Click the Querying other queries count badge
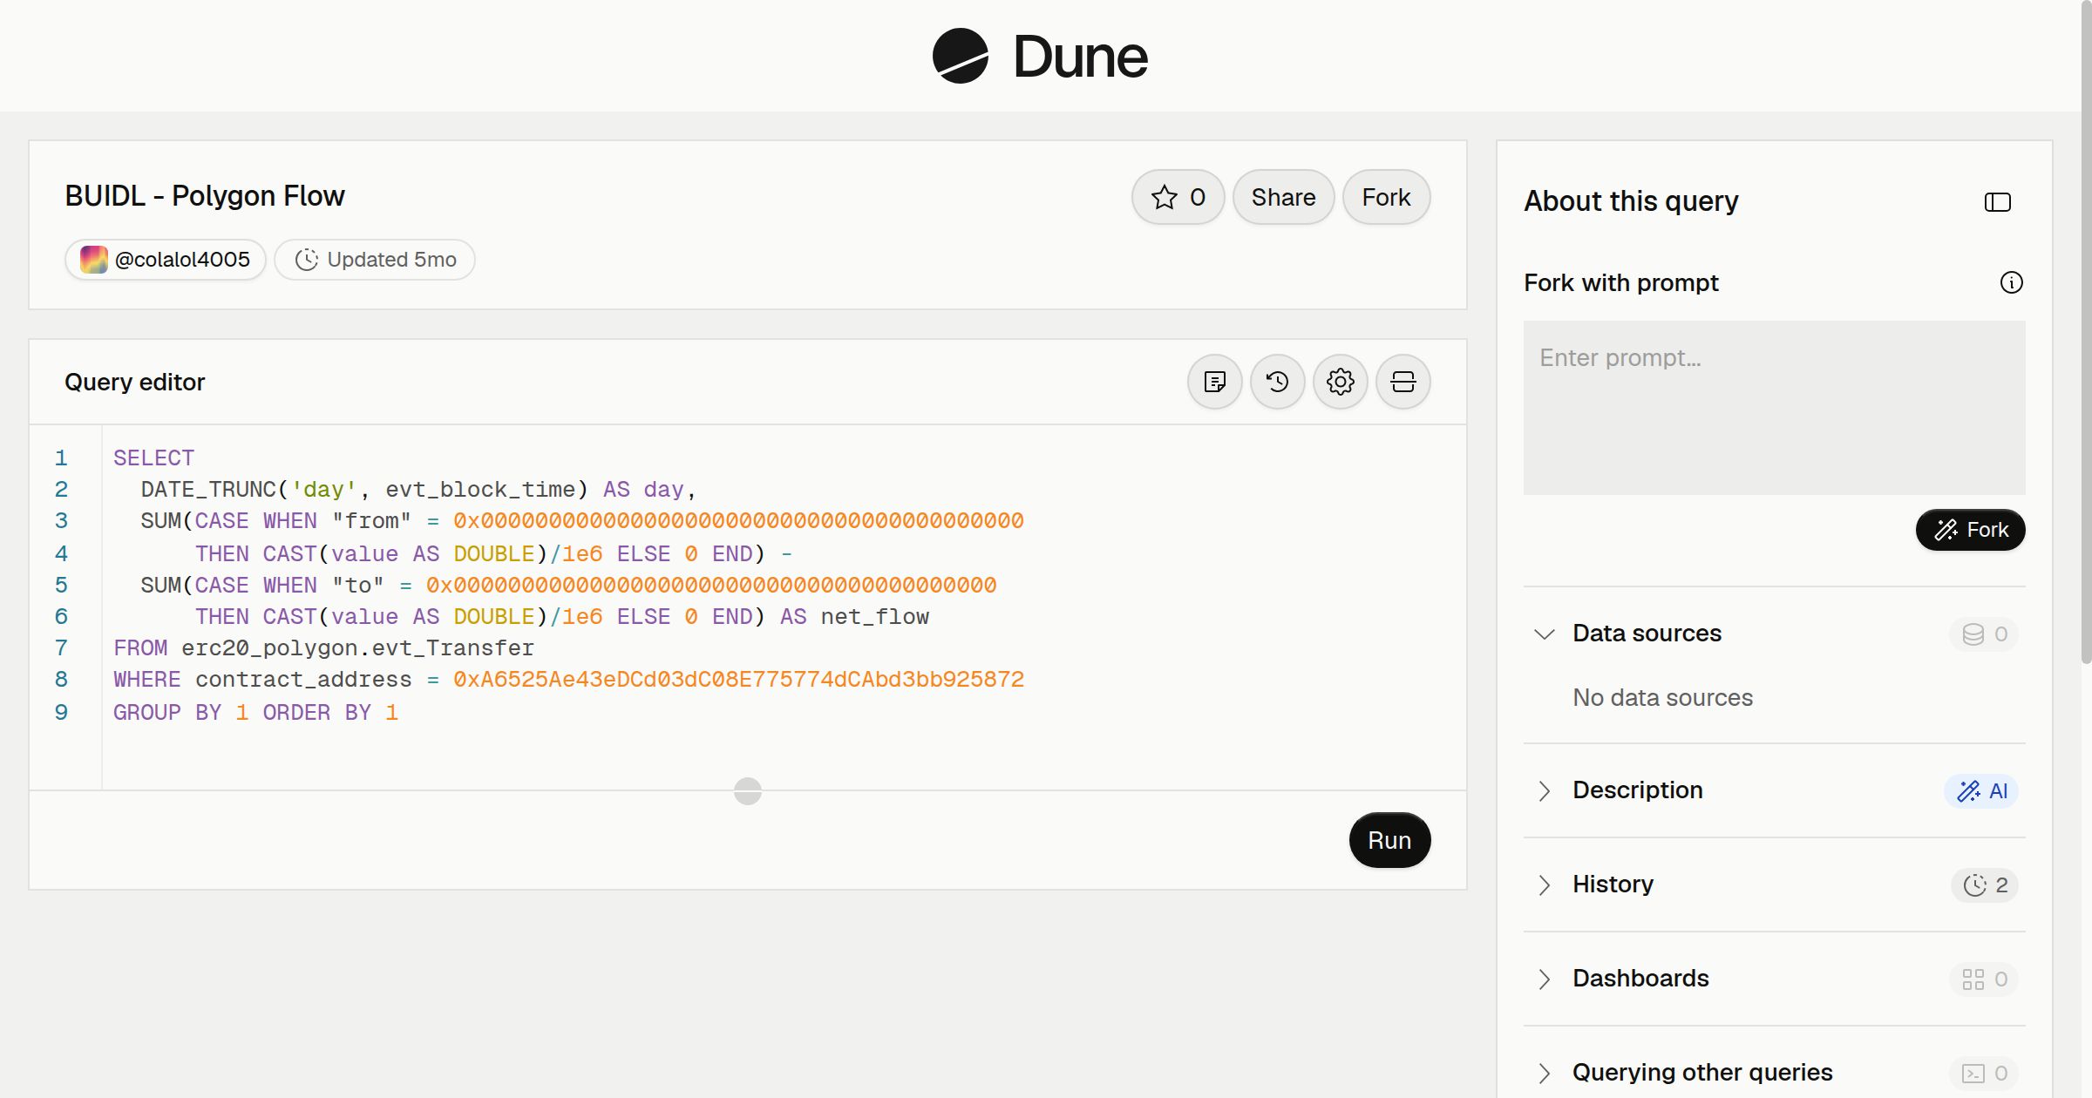This screenshot has height=1098, width=2092. coord(1984,1074)
